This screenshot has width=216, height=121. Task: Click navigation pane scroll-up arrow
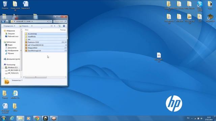click(21, 30)
